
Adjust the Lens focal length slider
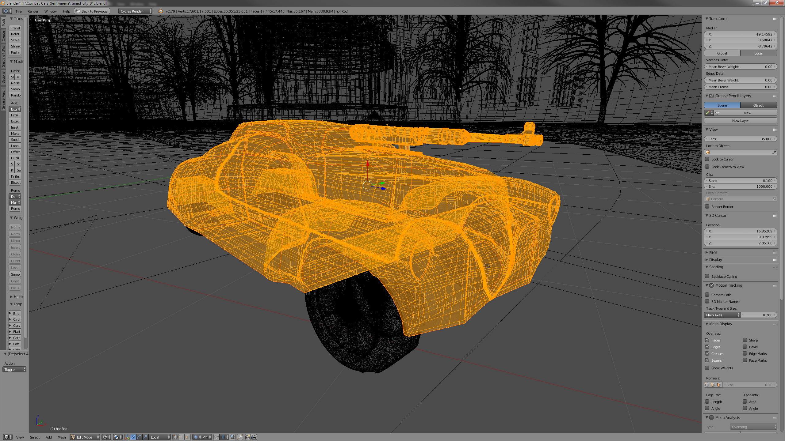pyautogui.click(x=741, y=139)
